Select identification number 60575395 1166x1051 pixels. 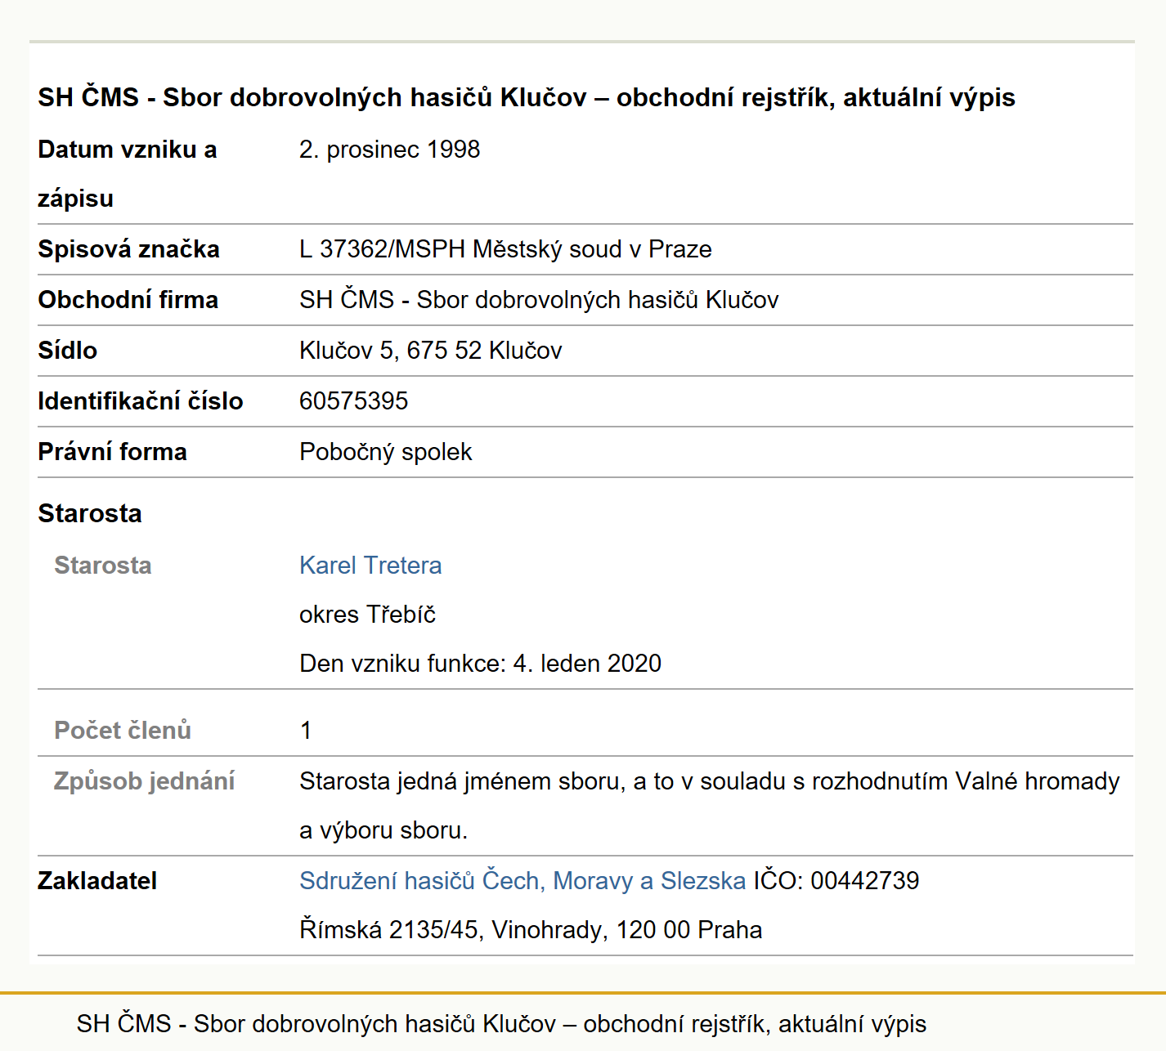point(353,401)
